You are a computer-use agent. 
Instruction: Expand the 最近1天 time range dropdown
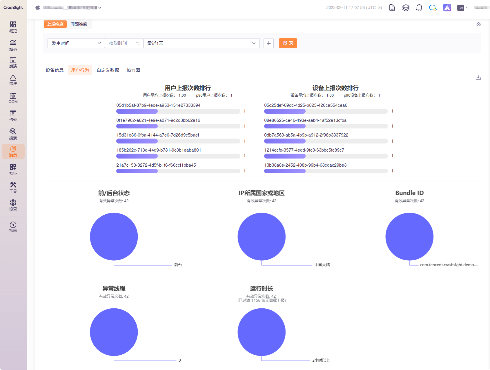point(201,43)
